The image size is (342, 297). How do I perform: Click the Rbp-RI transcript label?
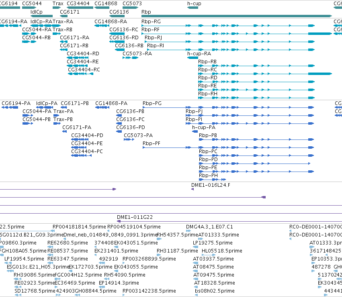click(x=155, y=46)
